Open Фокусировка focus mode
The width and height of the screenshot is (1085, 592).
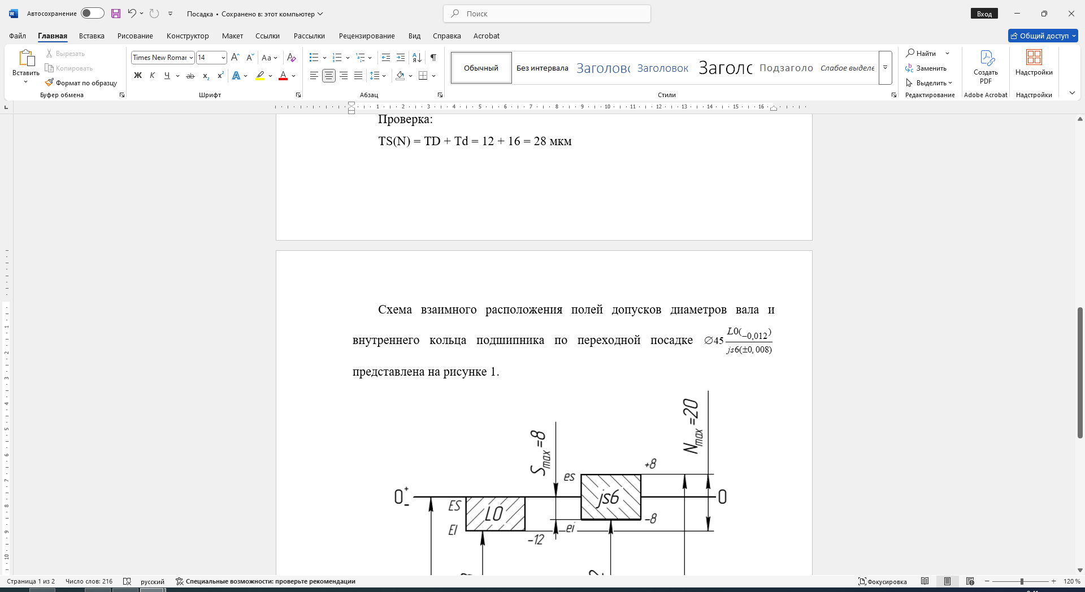coord(883,581)
